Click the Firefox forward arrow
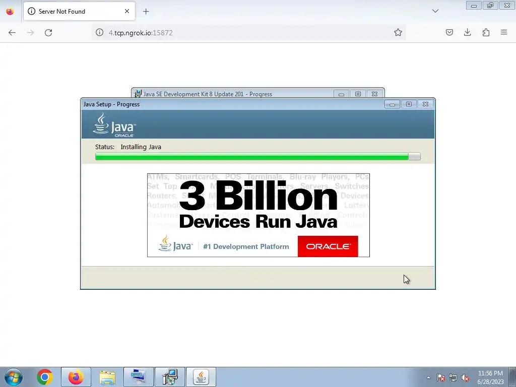516x387 pixels. point(30,33)
